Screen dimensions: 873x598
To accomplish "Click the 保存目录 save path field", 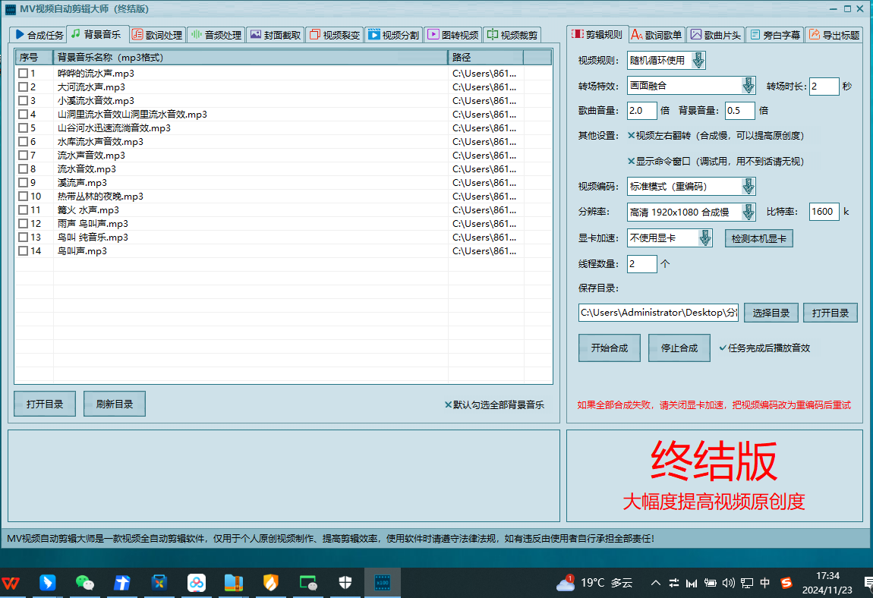I will click(x=658, y=312).
